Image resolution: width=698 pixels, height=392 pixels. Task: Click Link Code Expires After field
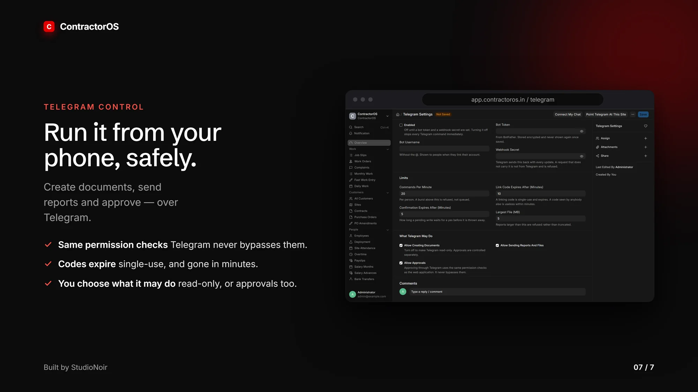[x=541, y=193]
